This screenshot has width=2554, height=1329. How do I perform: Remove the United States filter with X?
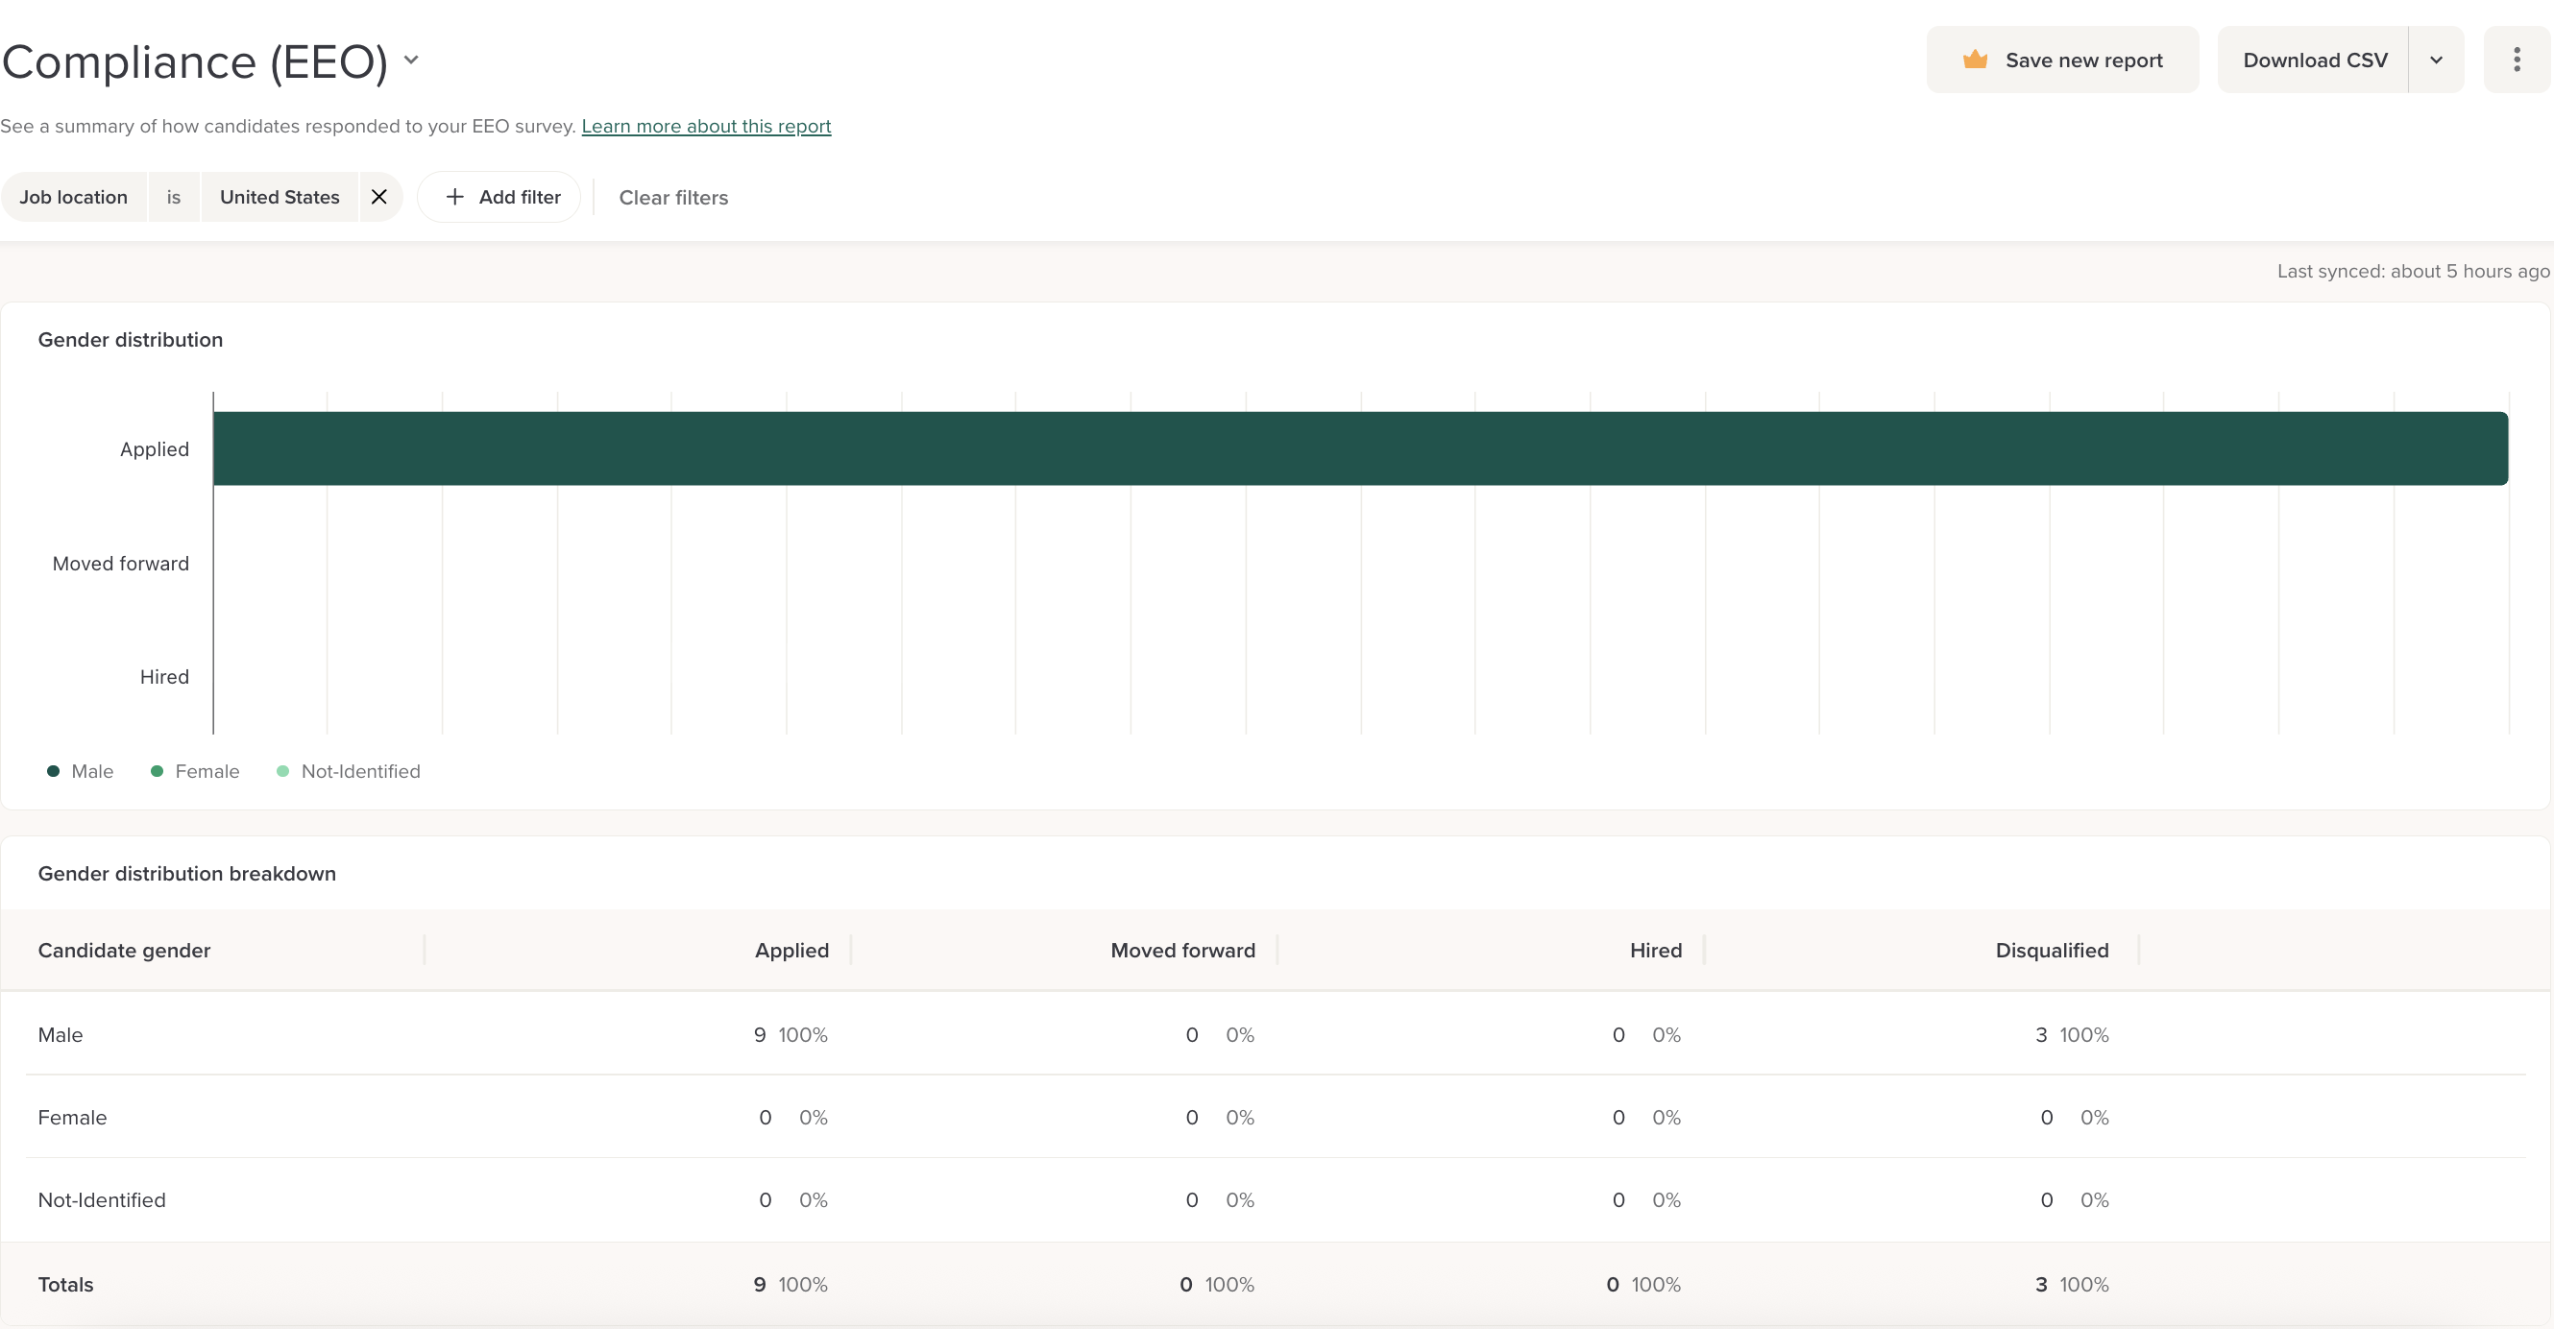coord(378,196)
